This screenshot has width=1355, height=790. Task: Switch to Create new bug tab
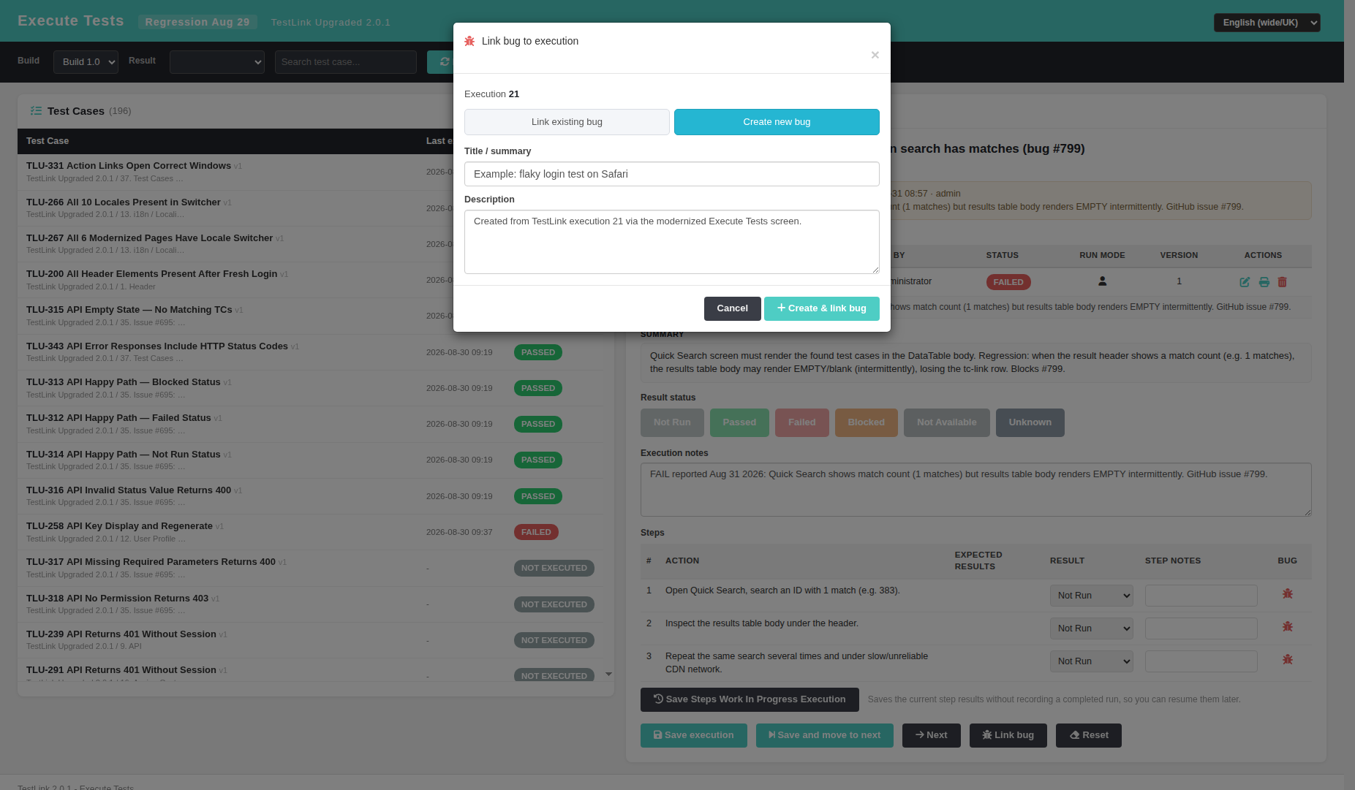(777, 122)
